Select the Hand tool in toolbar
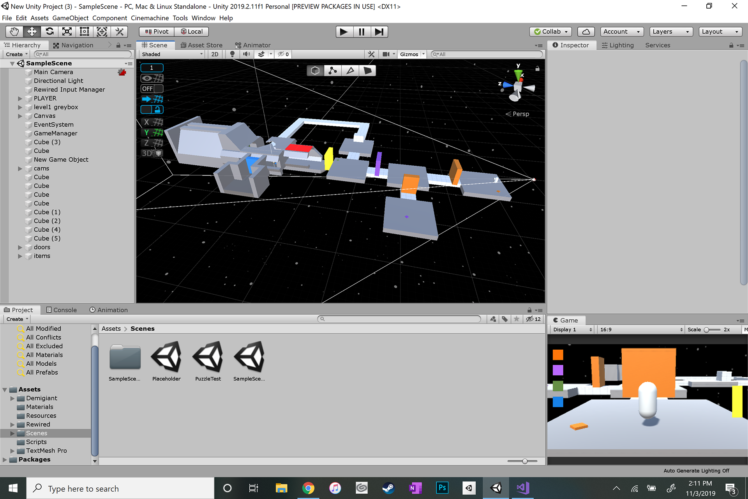This screenshot has width=748, height=499. tap(14, 32)
